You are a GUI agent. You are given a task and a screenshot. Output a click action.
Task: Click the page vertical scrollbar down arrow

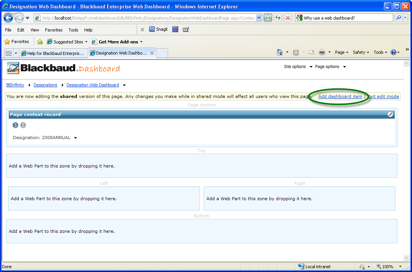click(407, 258)
